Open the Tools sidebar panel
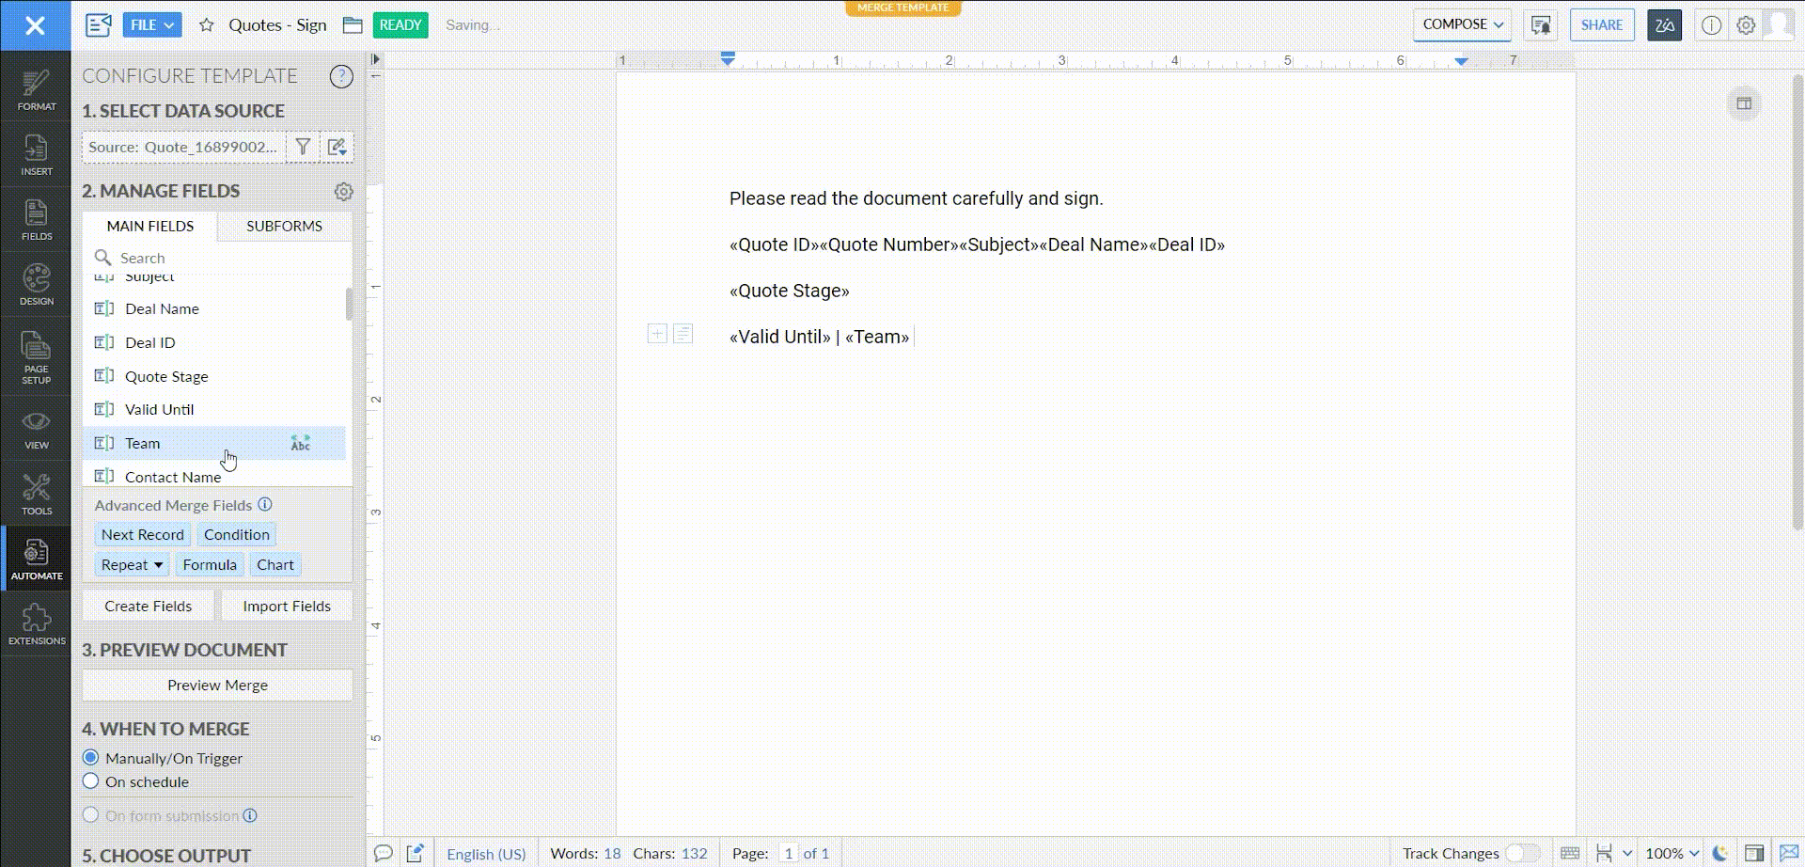Screen dimensions: 1805x867 [x=36, y=495]
